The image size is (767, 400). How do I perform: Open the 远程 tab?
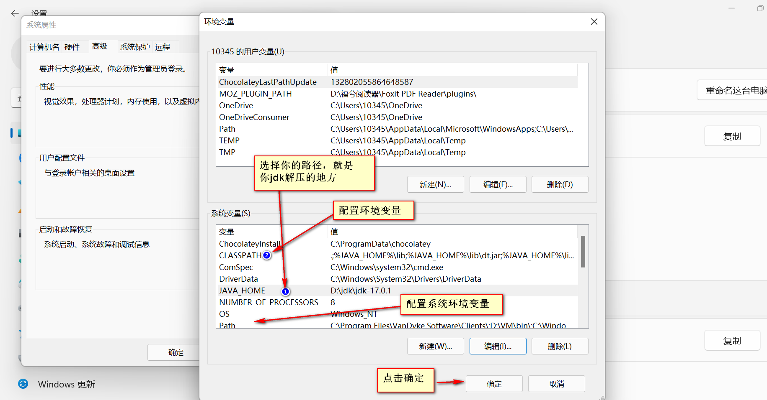163,46
